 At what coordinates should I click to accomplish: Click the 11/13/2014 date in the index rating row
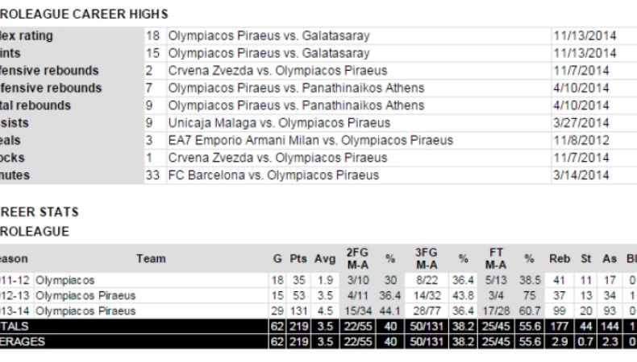pos(585,35)
